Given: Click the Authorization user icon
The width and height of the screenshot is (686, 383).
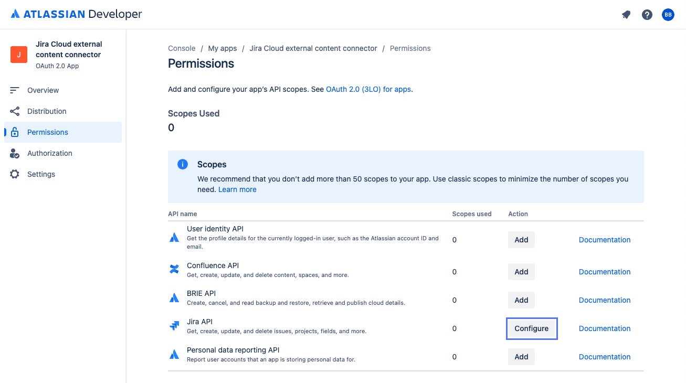Looking at the screenshot, I should 15,153.
